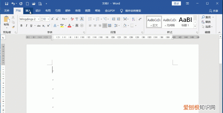Collapse the ribbon with the chevron

click(219, 32)
